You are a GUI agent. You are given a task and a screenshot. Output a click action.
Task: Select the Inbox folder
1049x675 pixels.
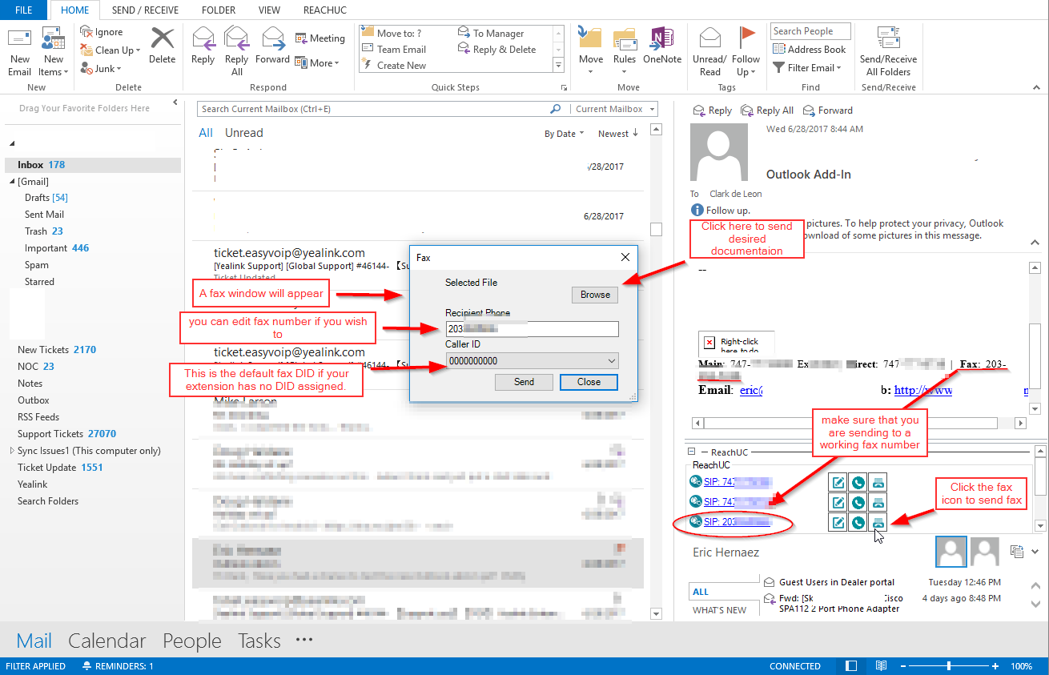coord(93,164)
